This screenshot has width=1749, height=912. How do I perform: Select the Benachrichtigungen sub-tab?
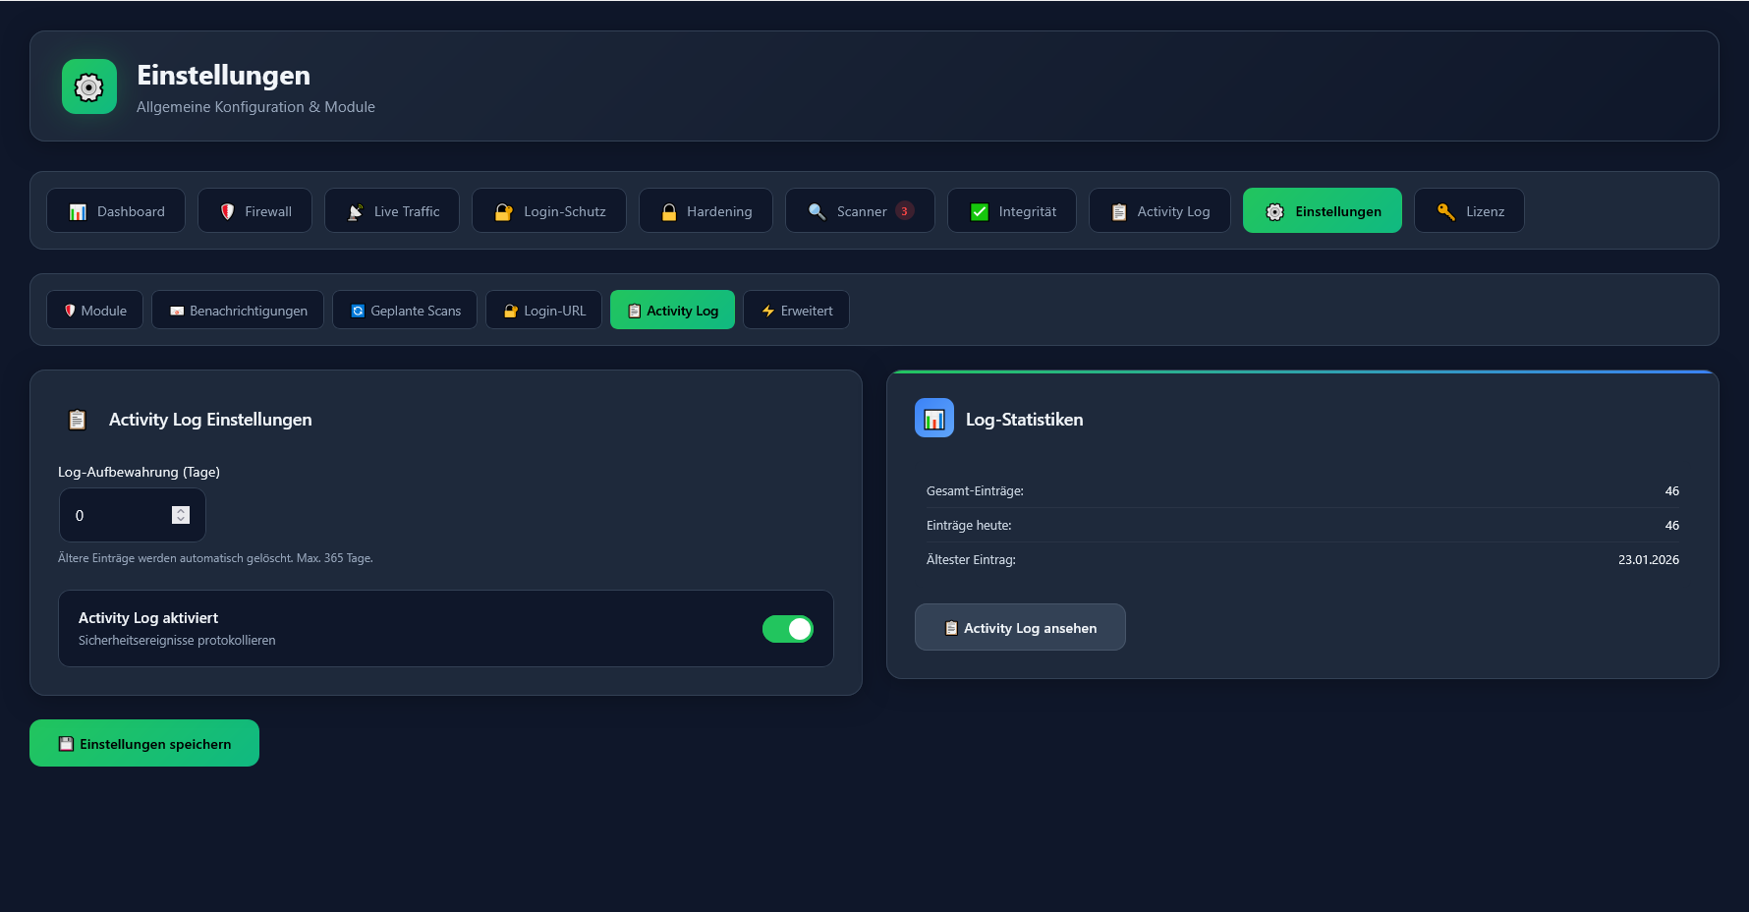238,311
